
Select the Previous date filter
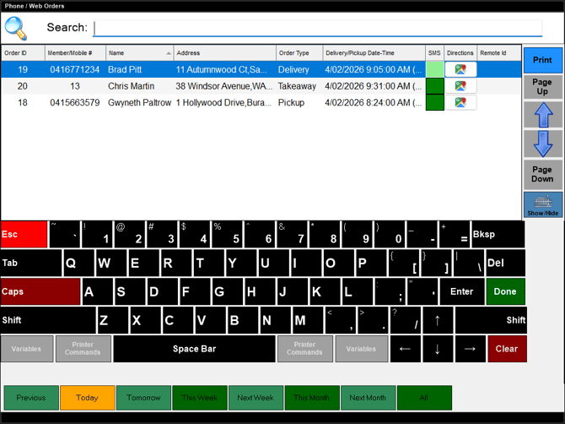pos(31,398)
